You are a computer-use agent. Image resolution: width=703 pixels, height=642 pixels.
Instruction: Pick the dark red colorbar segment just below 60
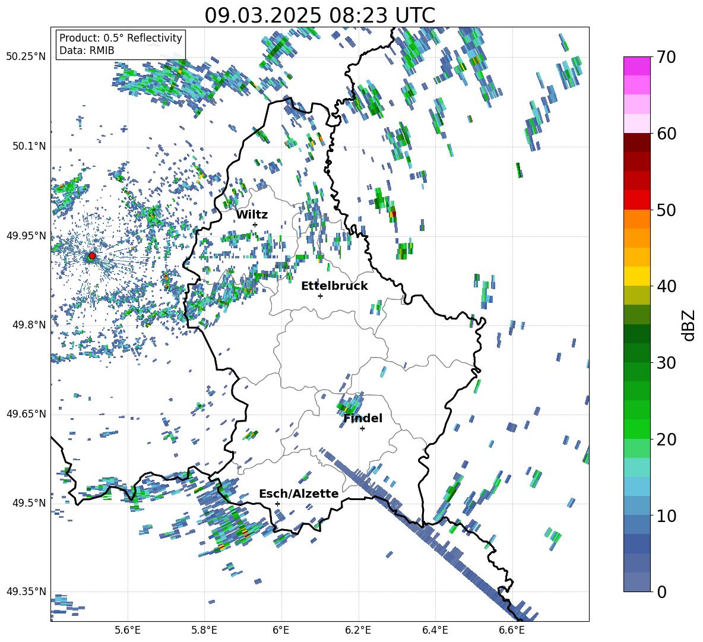pyautogui.click(x=636, y=143)
